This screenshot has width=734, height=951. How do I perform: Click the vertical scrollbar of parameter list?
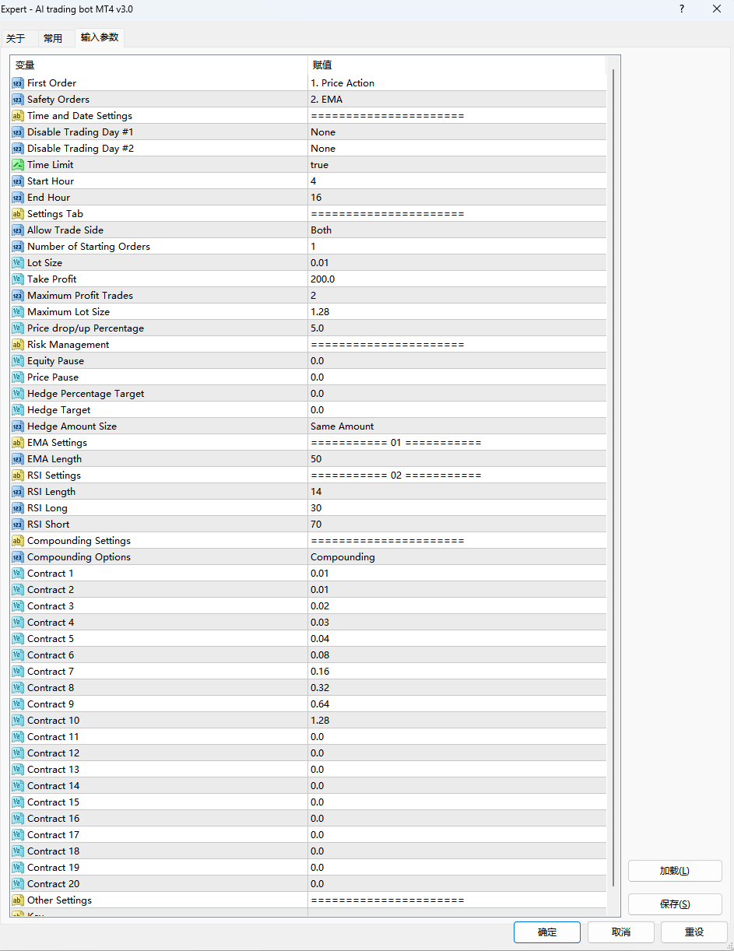[x=613, y=467]
